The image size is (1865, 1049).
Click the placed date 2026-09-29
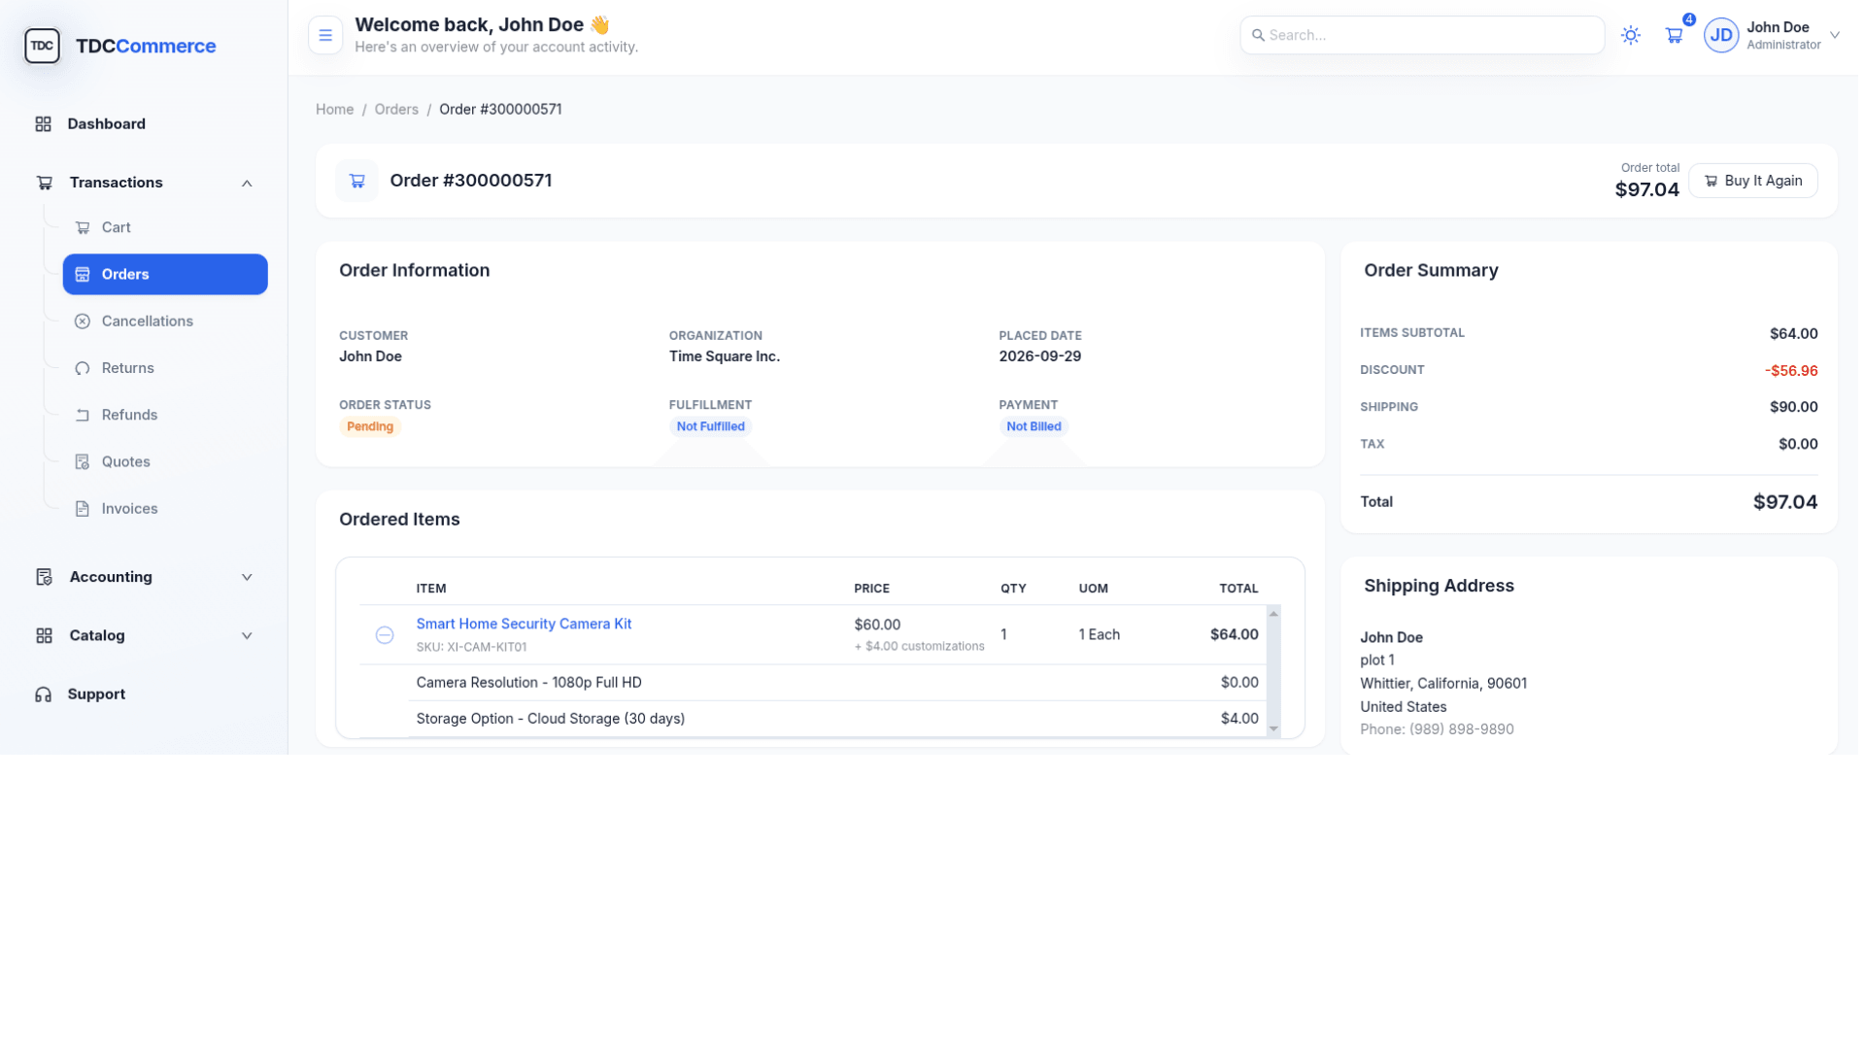tap(1039, 356)
